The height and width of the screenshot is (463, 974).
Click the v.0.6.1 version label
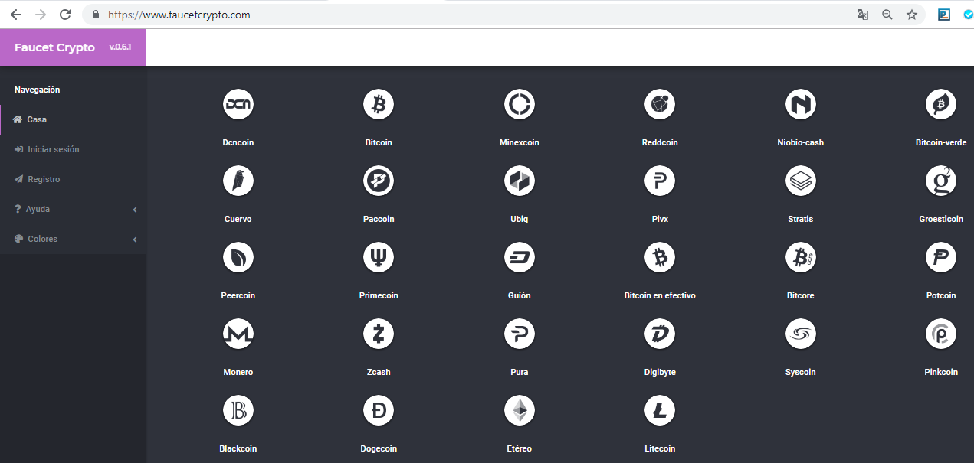click(120, 47)
